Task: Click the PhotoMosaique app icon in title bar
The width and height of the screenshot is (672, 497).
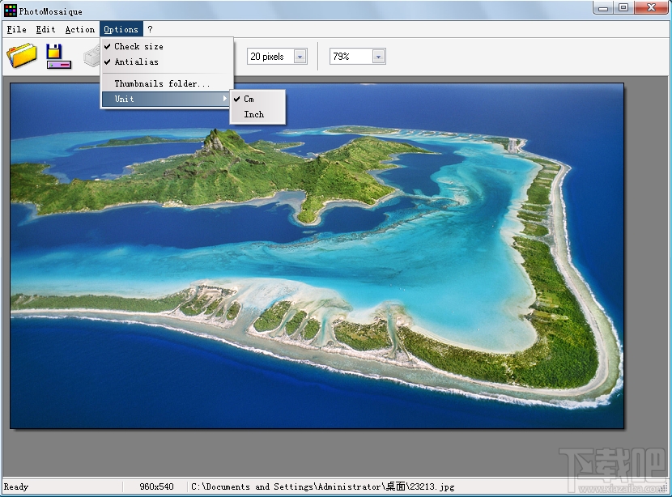Action: (11, 11)
